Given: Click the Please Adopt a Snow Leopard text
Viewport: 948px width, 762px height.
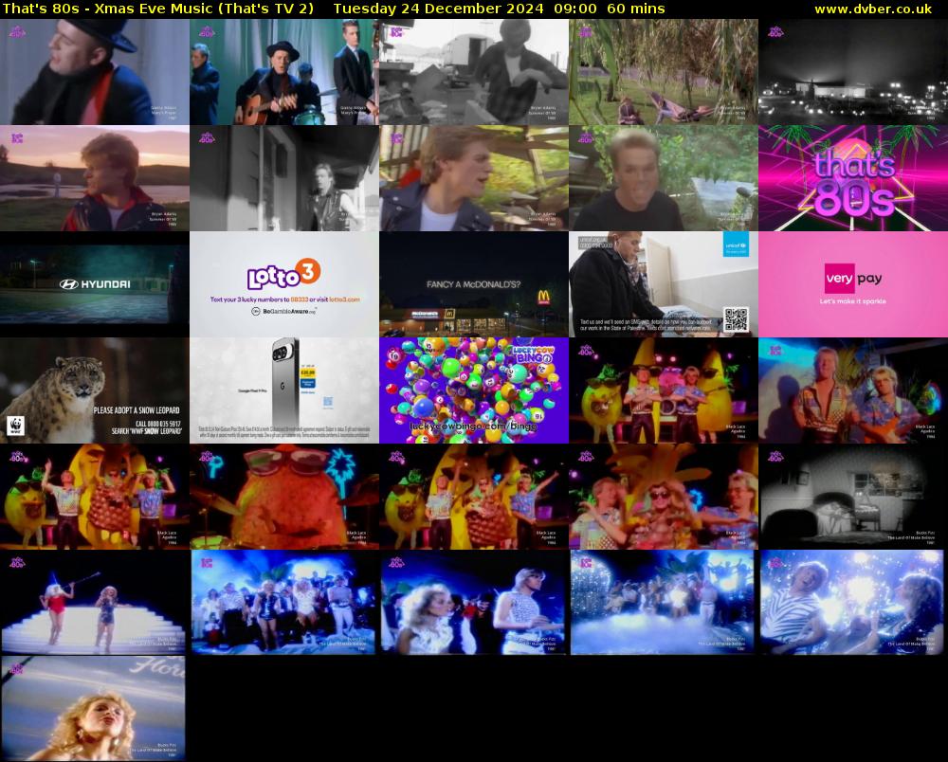Looking at the screenshot, I should [x=137, y=410].
